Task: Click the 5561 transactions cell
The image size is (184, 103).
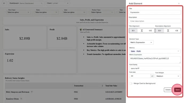Action: click(x=76, y=92)
